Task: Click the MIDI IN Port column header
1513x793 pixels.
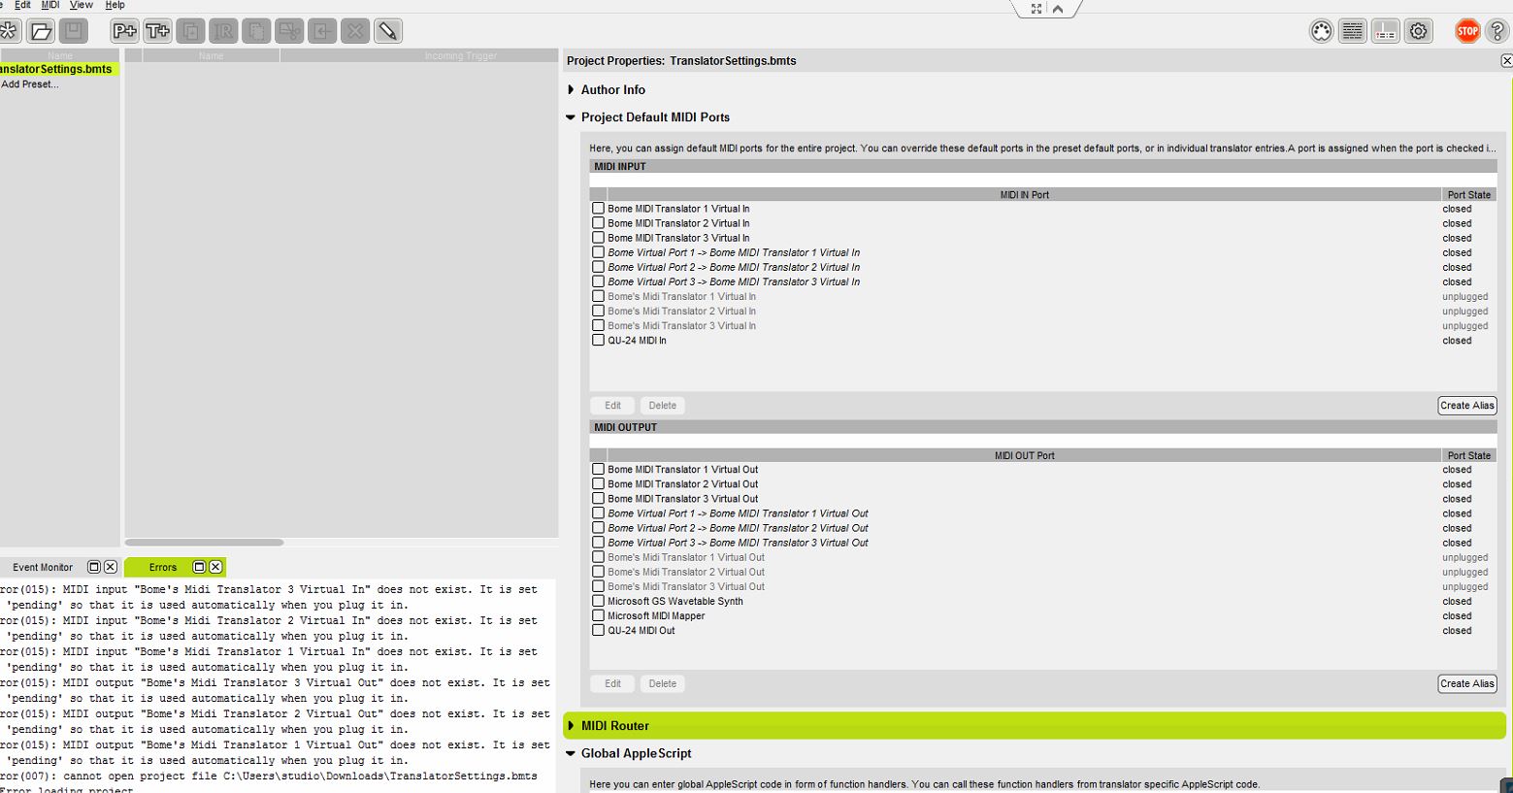Action: pyautogui.click(x=1024, y=194)
